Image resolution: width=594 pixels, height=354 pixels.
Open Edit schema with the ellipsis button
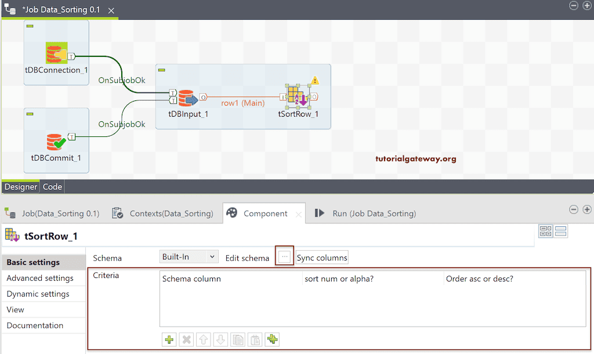[x=284, y=257]
